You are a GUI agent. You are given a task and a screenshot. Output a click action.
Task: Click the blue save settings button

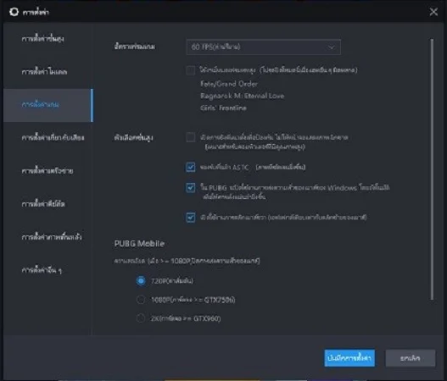point(349,358)
